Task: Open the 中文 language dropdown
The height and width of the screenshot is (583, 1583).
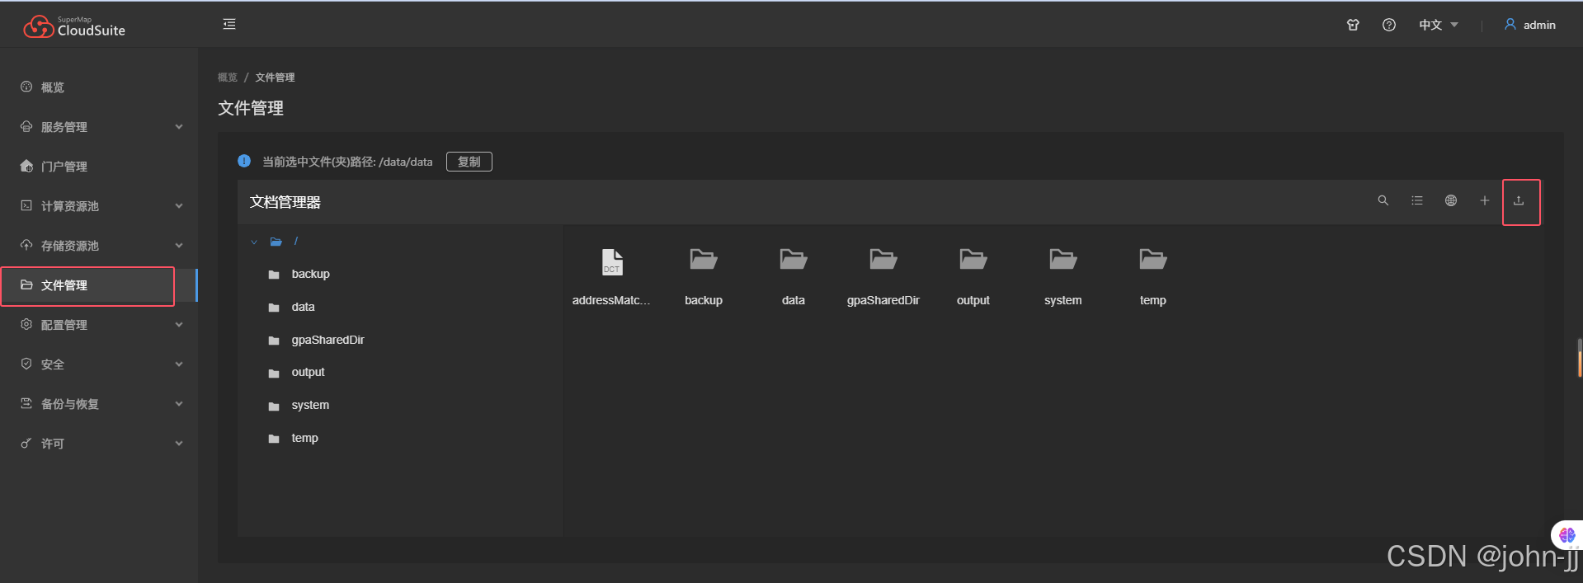Action: pyautogui.click(x=1439, y=25)
